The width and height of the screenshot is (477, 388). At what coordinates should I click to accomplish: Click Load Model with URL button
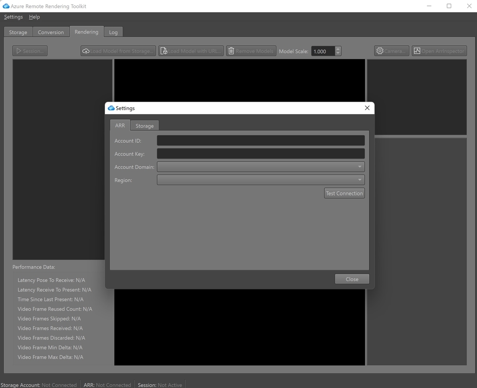(191, 51)
